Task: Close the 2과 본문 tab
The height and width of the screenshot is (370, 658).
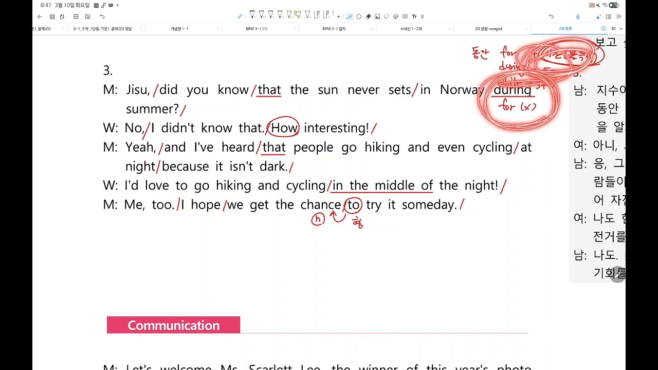Action: (604, 29)
